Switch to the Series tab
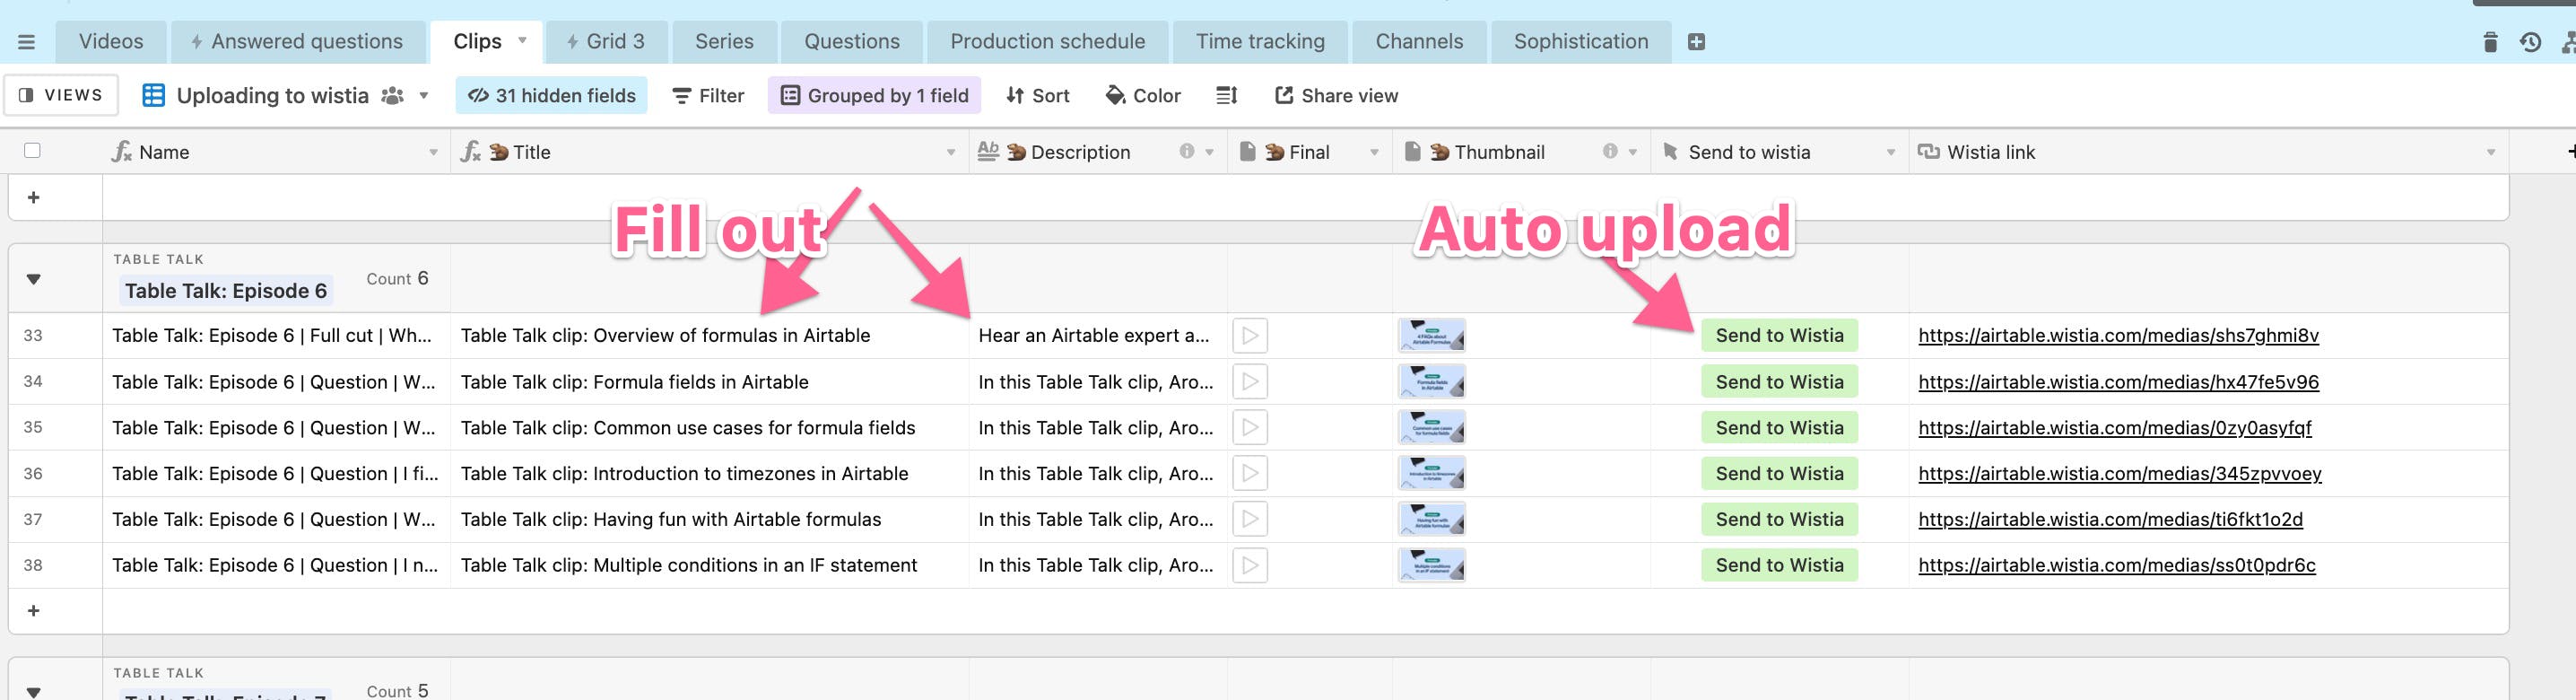Image resolution: width=2576 pixels, height=700 pixels. pos(724,42)
